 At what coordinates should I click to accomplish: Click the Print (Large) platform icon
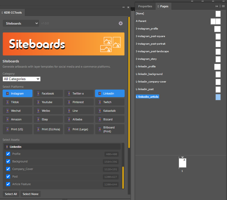pyautogui.click(x=69, y=129)
